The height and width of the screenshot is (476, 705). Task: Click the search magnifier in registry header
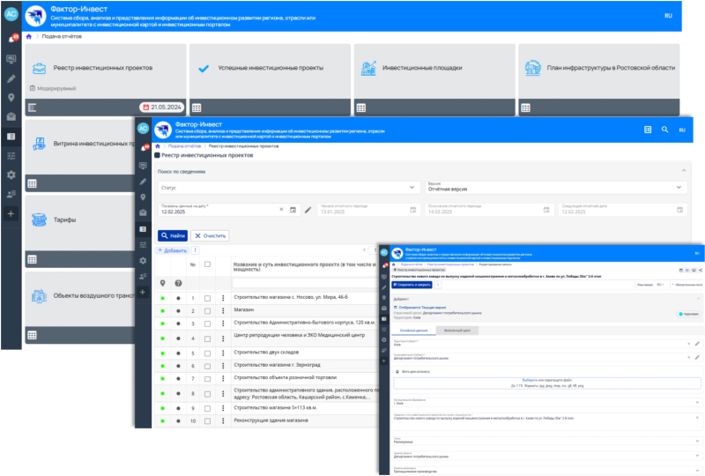[x=664, y=130]
